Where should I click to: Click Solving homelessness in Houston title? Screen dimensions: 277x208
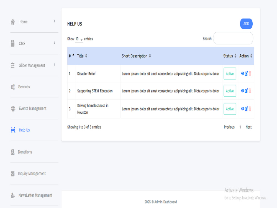point(93,109)
